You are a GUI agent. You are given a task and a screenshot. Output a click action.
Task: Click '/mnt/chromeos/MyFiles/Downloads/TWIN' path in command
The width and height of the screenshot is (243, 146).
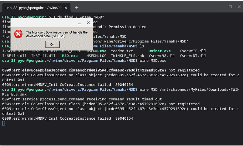point(200,89)
